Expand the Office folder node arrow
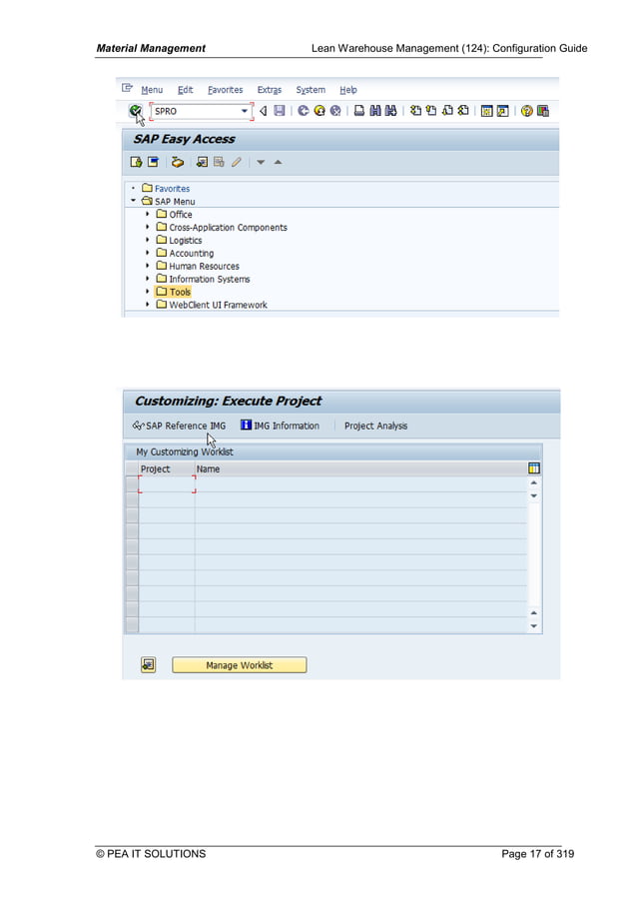The width and height of the screenshot is (637, 902). pos(148,214)
